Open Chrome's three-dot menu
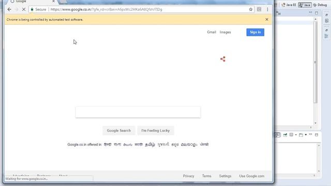Screen dimensions: 331x186 click(267, 9)
